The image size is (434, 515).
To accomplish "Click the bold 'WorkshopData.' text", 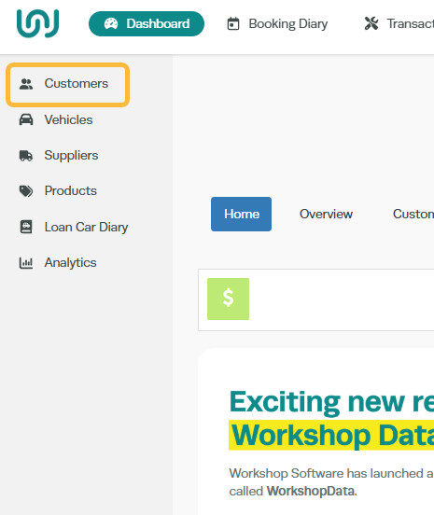I will [x=312, y=492].
